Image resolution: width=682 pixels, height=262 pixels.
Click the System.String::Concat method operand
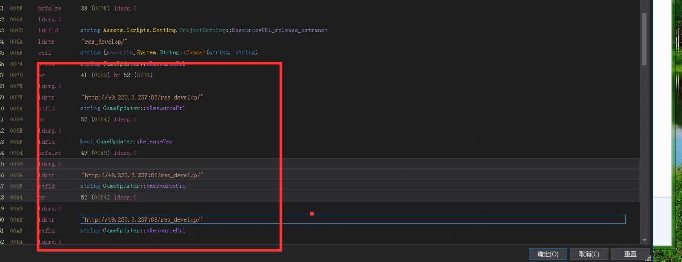(169, 53)
